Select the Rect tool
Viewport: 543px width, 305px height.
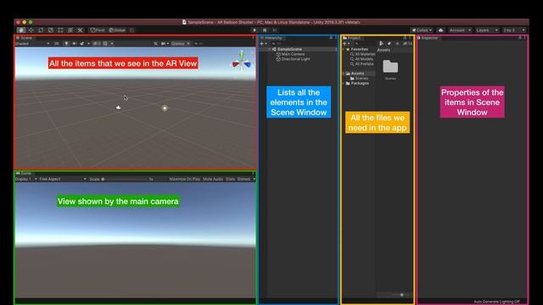[x=60, y=30]
